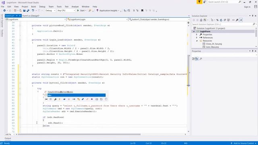The image size is (258, 145).
Task: Toggle Preview Selected Items in Solution Explorer
Action: 241,20
